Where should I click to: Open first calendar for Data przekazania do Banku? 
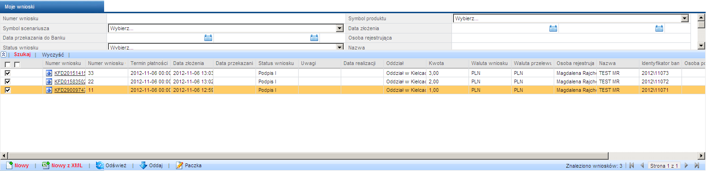click(208, 38)
